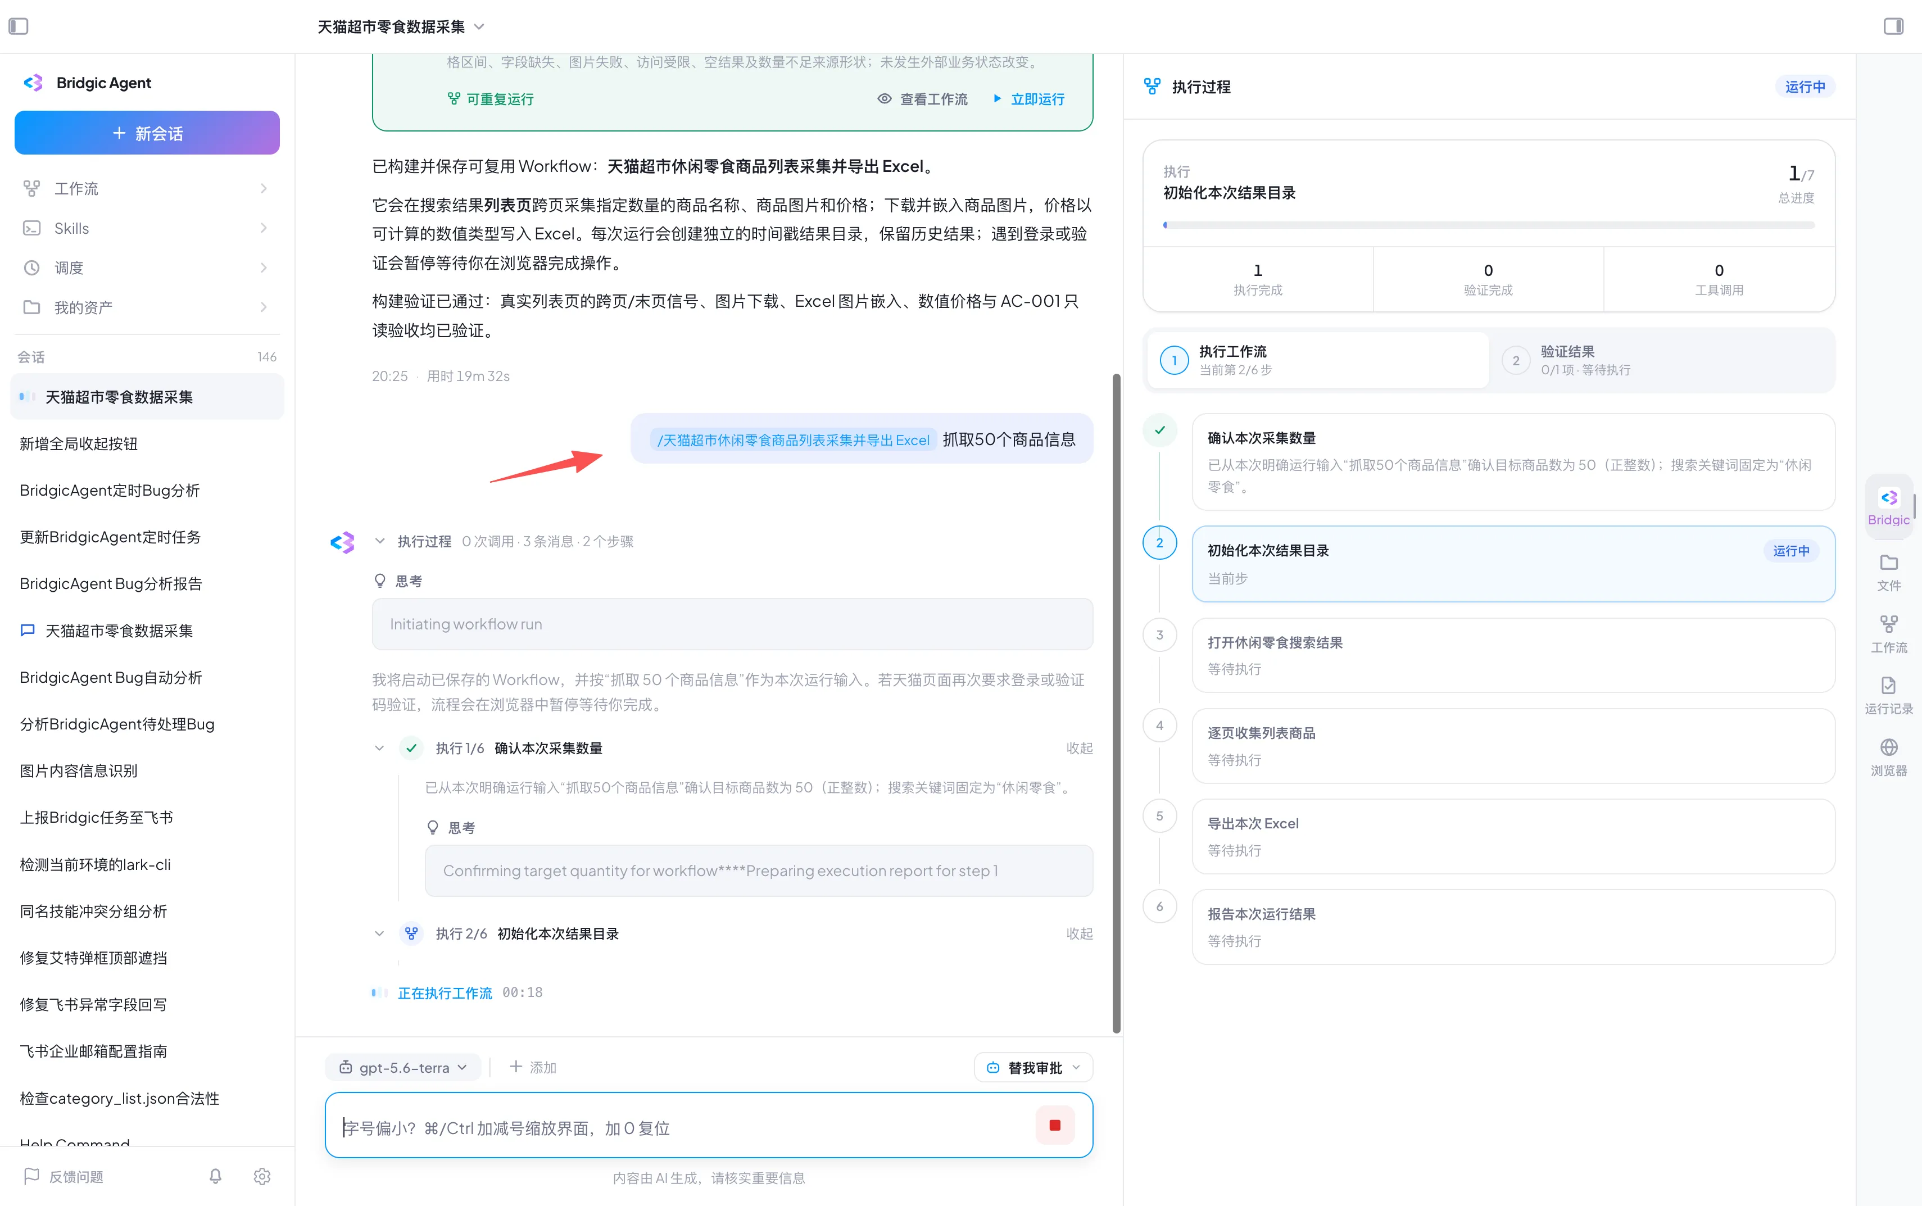Viewport: 1922px width, 1206px height.
Task: Click the 执行过程 panel header icon
Action: coord(1153,86)
